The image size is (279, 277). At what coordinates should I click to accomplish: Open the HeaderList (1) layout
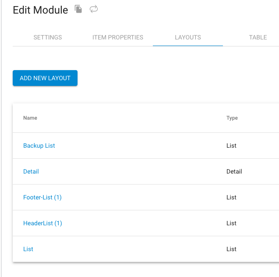[x=42, y=223]
